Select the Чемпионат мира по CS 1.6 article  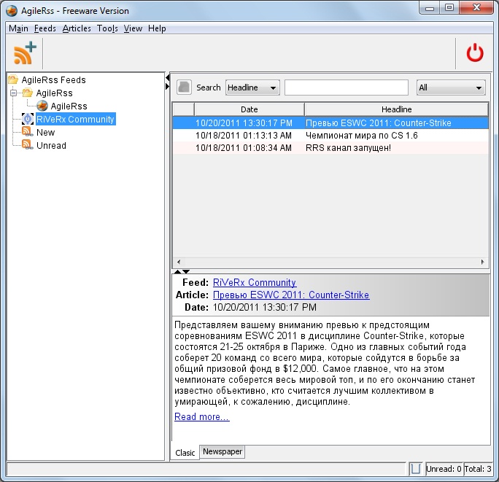pos(330,135)
